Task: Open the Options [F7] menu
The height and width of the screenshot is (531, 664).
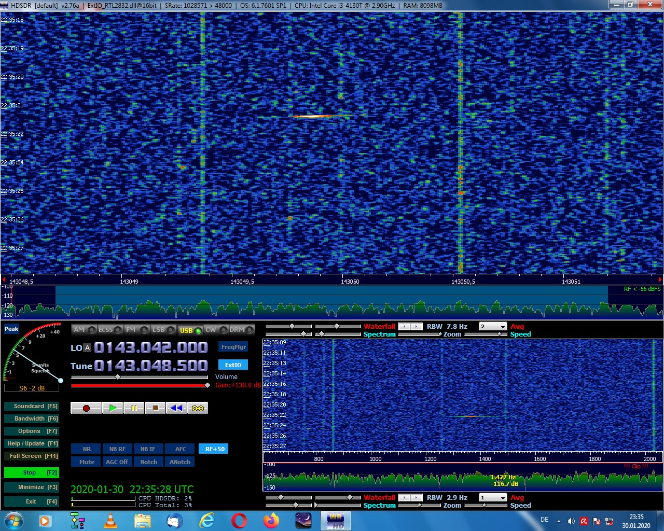Action: coord(32,431)
